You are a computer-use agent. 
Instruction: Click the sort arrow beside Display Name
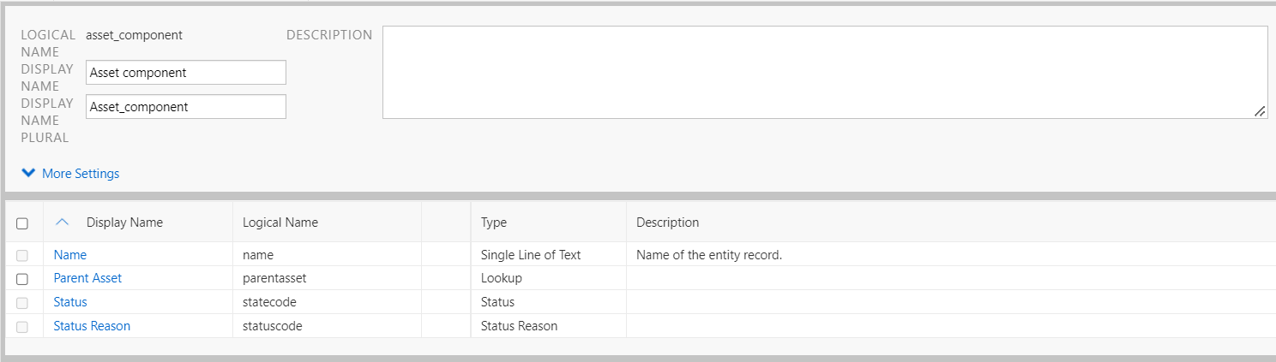point(61,223)
